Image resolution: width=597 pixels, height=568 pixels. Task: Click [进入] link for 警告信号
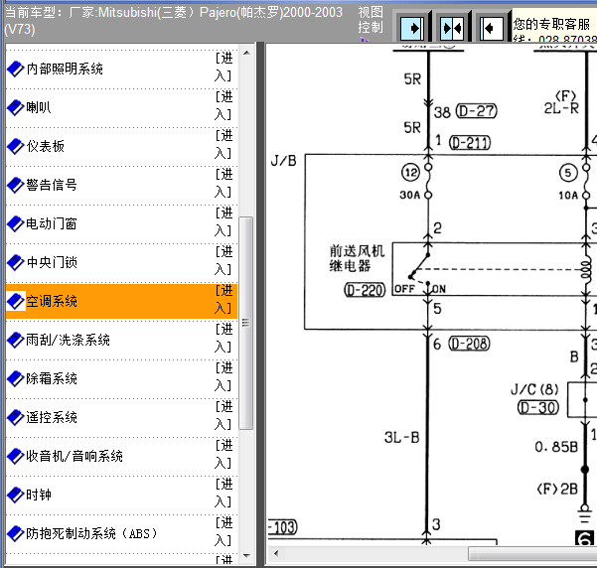pyautogui.click(x=224, y=184)
